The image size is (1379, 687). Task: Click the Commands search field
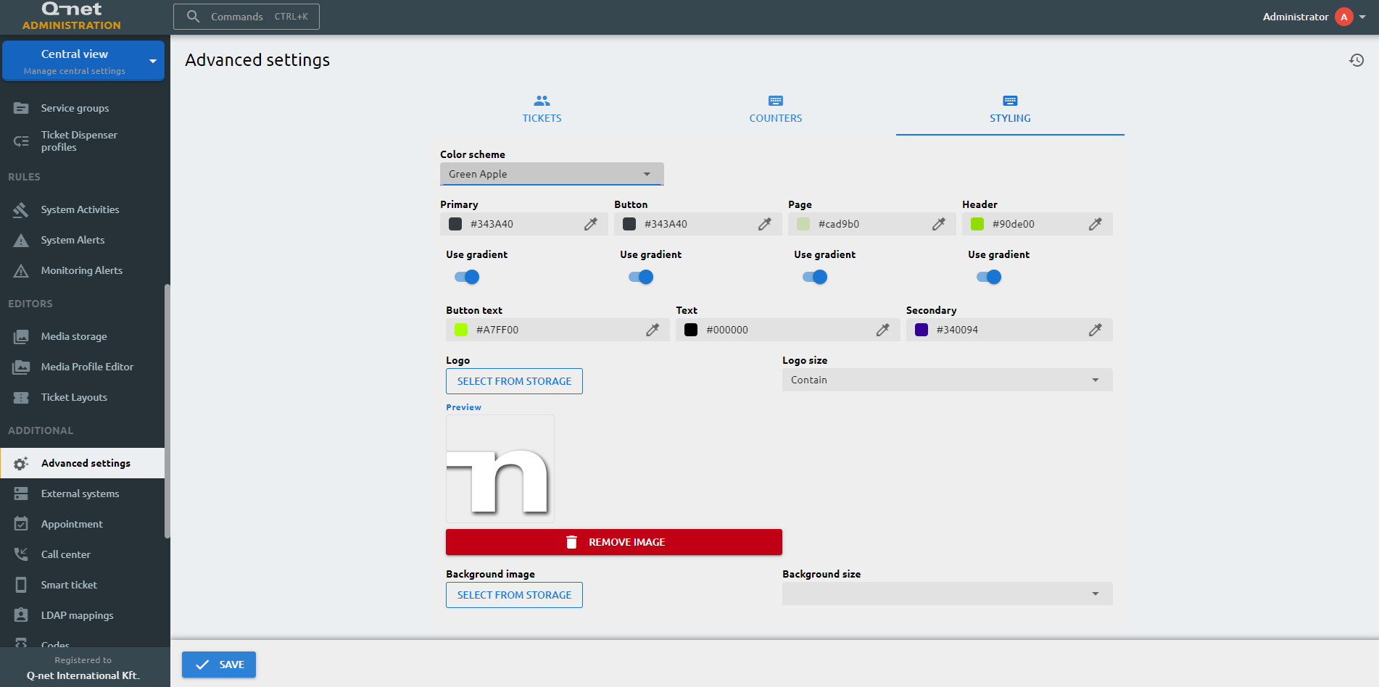pyautogui.click(x=247, y=16)
